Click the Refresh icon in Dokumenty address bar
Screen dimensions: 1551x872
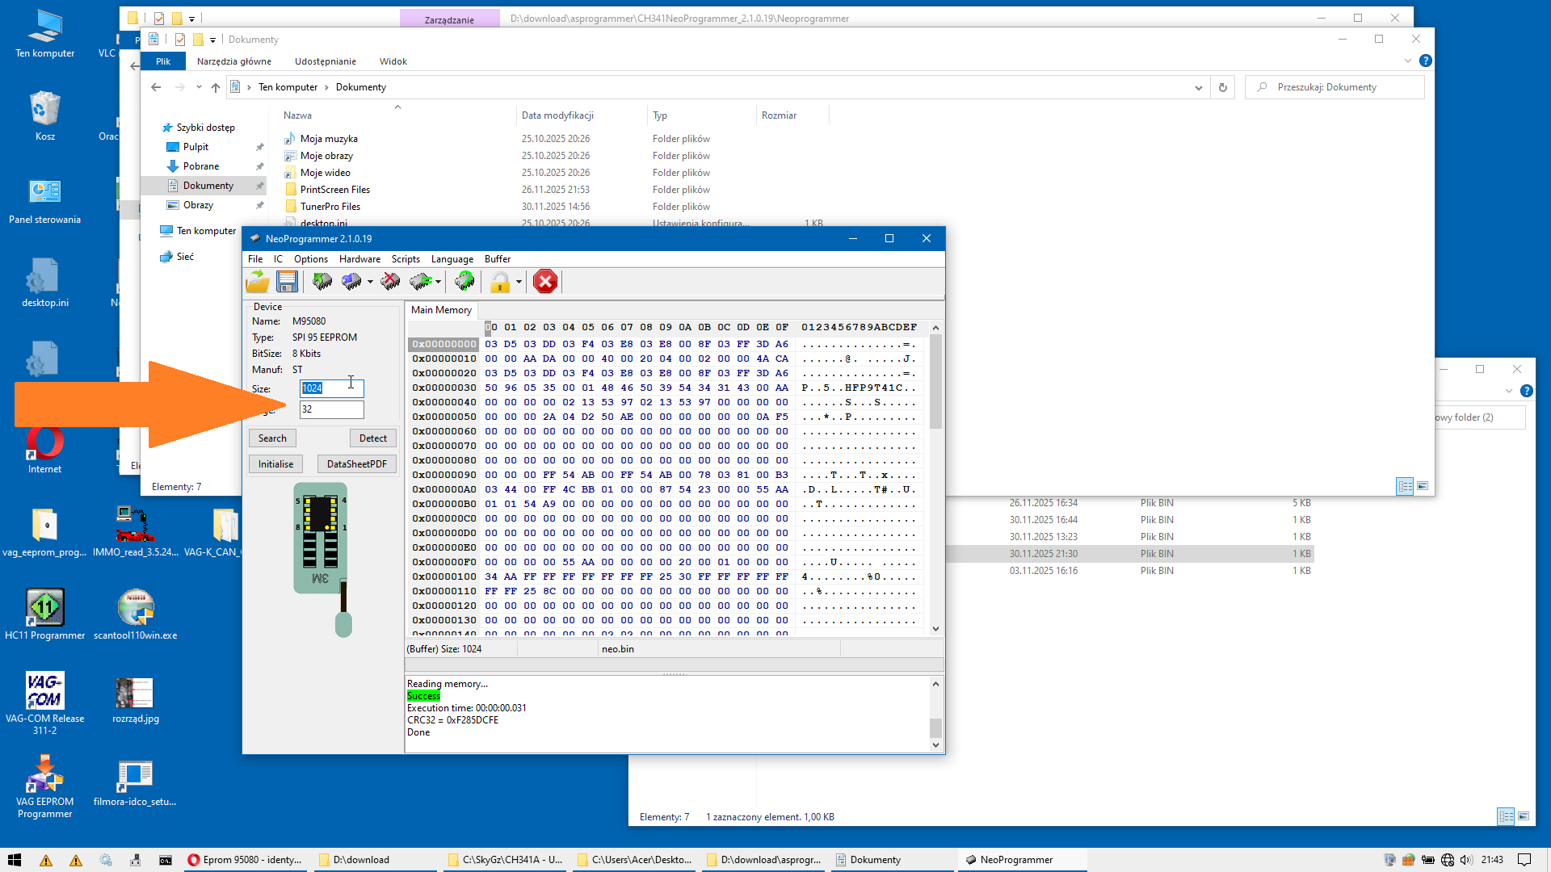pyautogui.click(x=1223, y=87)
